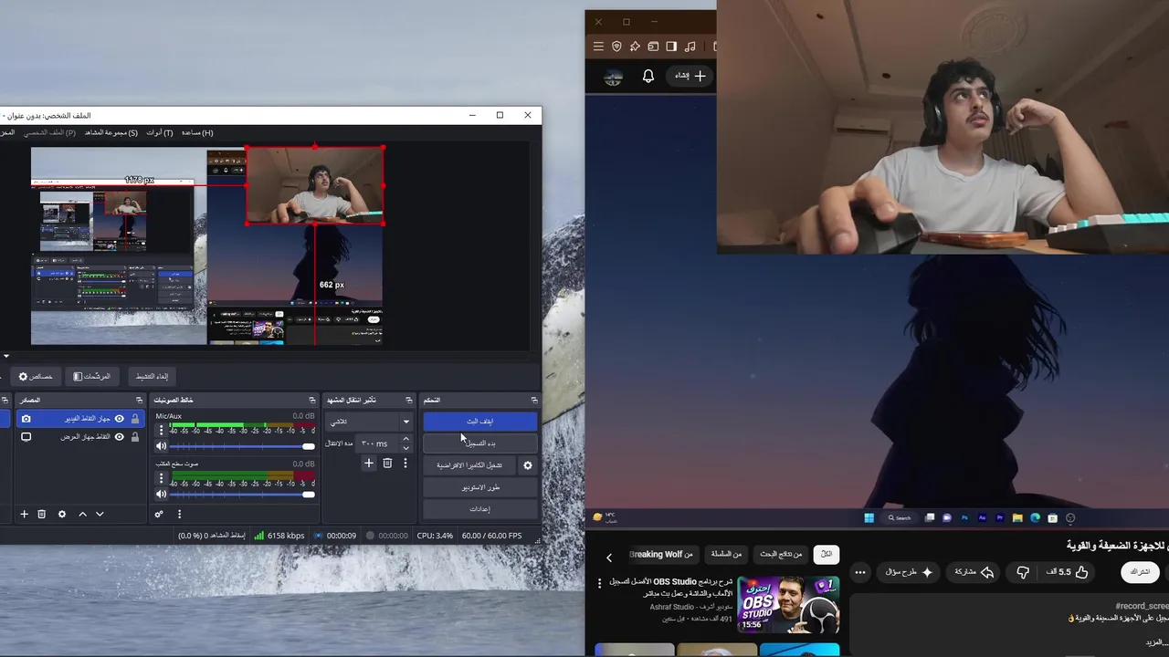The width and height of the screenshot is (1169, 657).
Task: Pop out the controls dock
Action: point(534,400)
